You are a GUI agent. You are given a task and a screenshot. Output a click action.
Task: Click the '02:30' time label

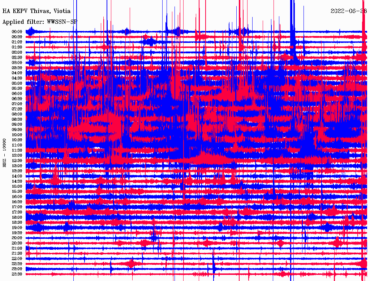pos(17,57)
